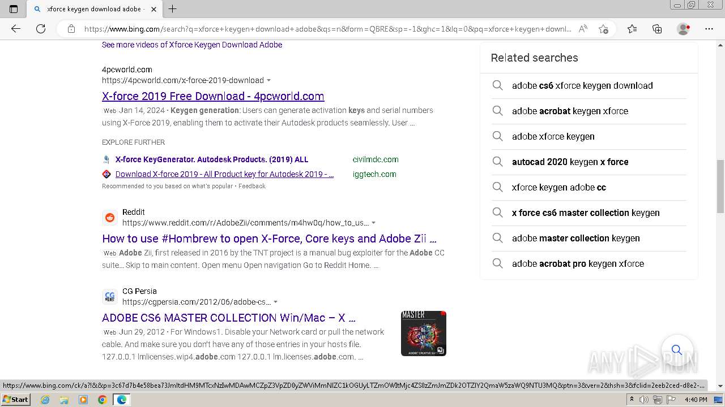Search adobe acrobat keygen xforce
725x407 pixels.
[588, 111]
